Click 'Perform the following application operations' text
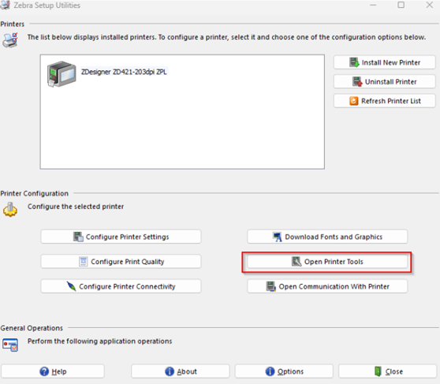 pyautogui.click(x=99, y=341)
